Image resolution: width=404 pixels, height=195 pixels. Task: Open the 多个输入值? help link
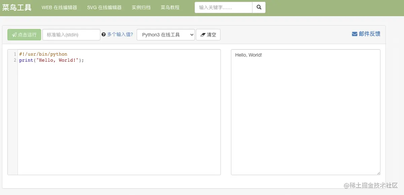pos(120,34)
